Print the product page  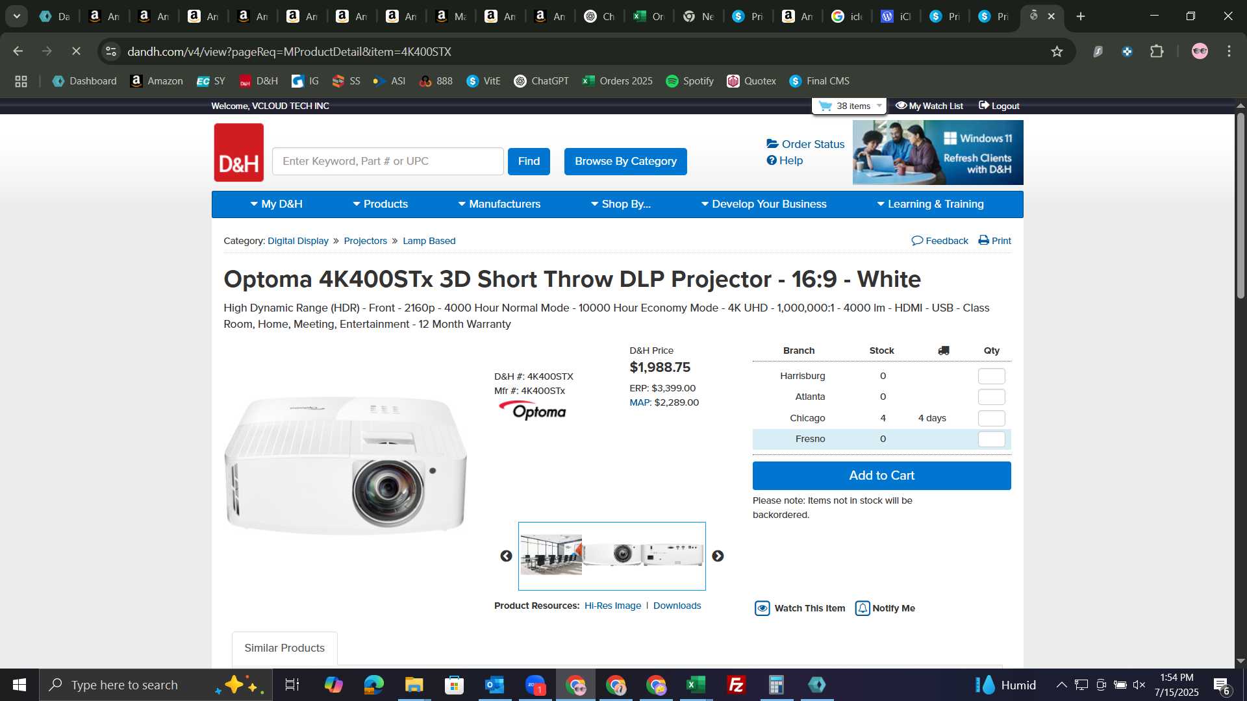[x=995, y=241]
